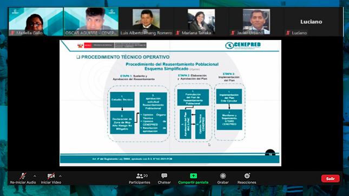Open Reacciones emoji icon
Image resolution: width=349 pixels, height=196 pixels.
click(x=247, y=176)
